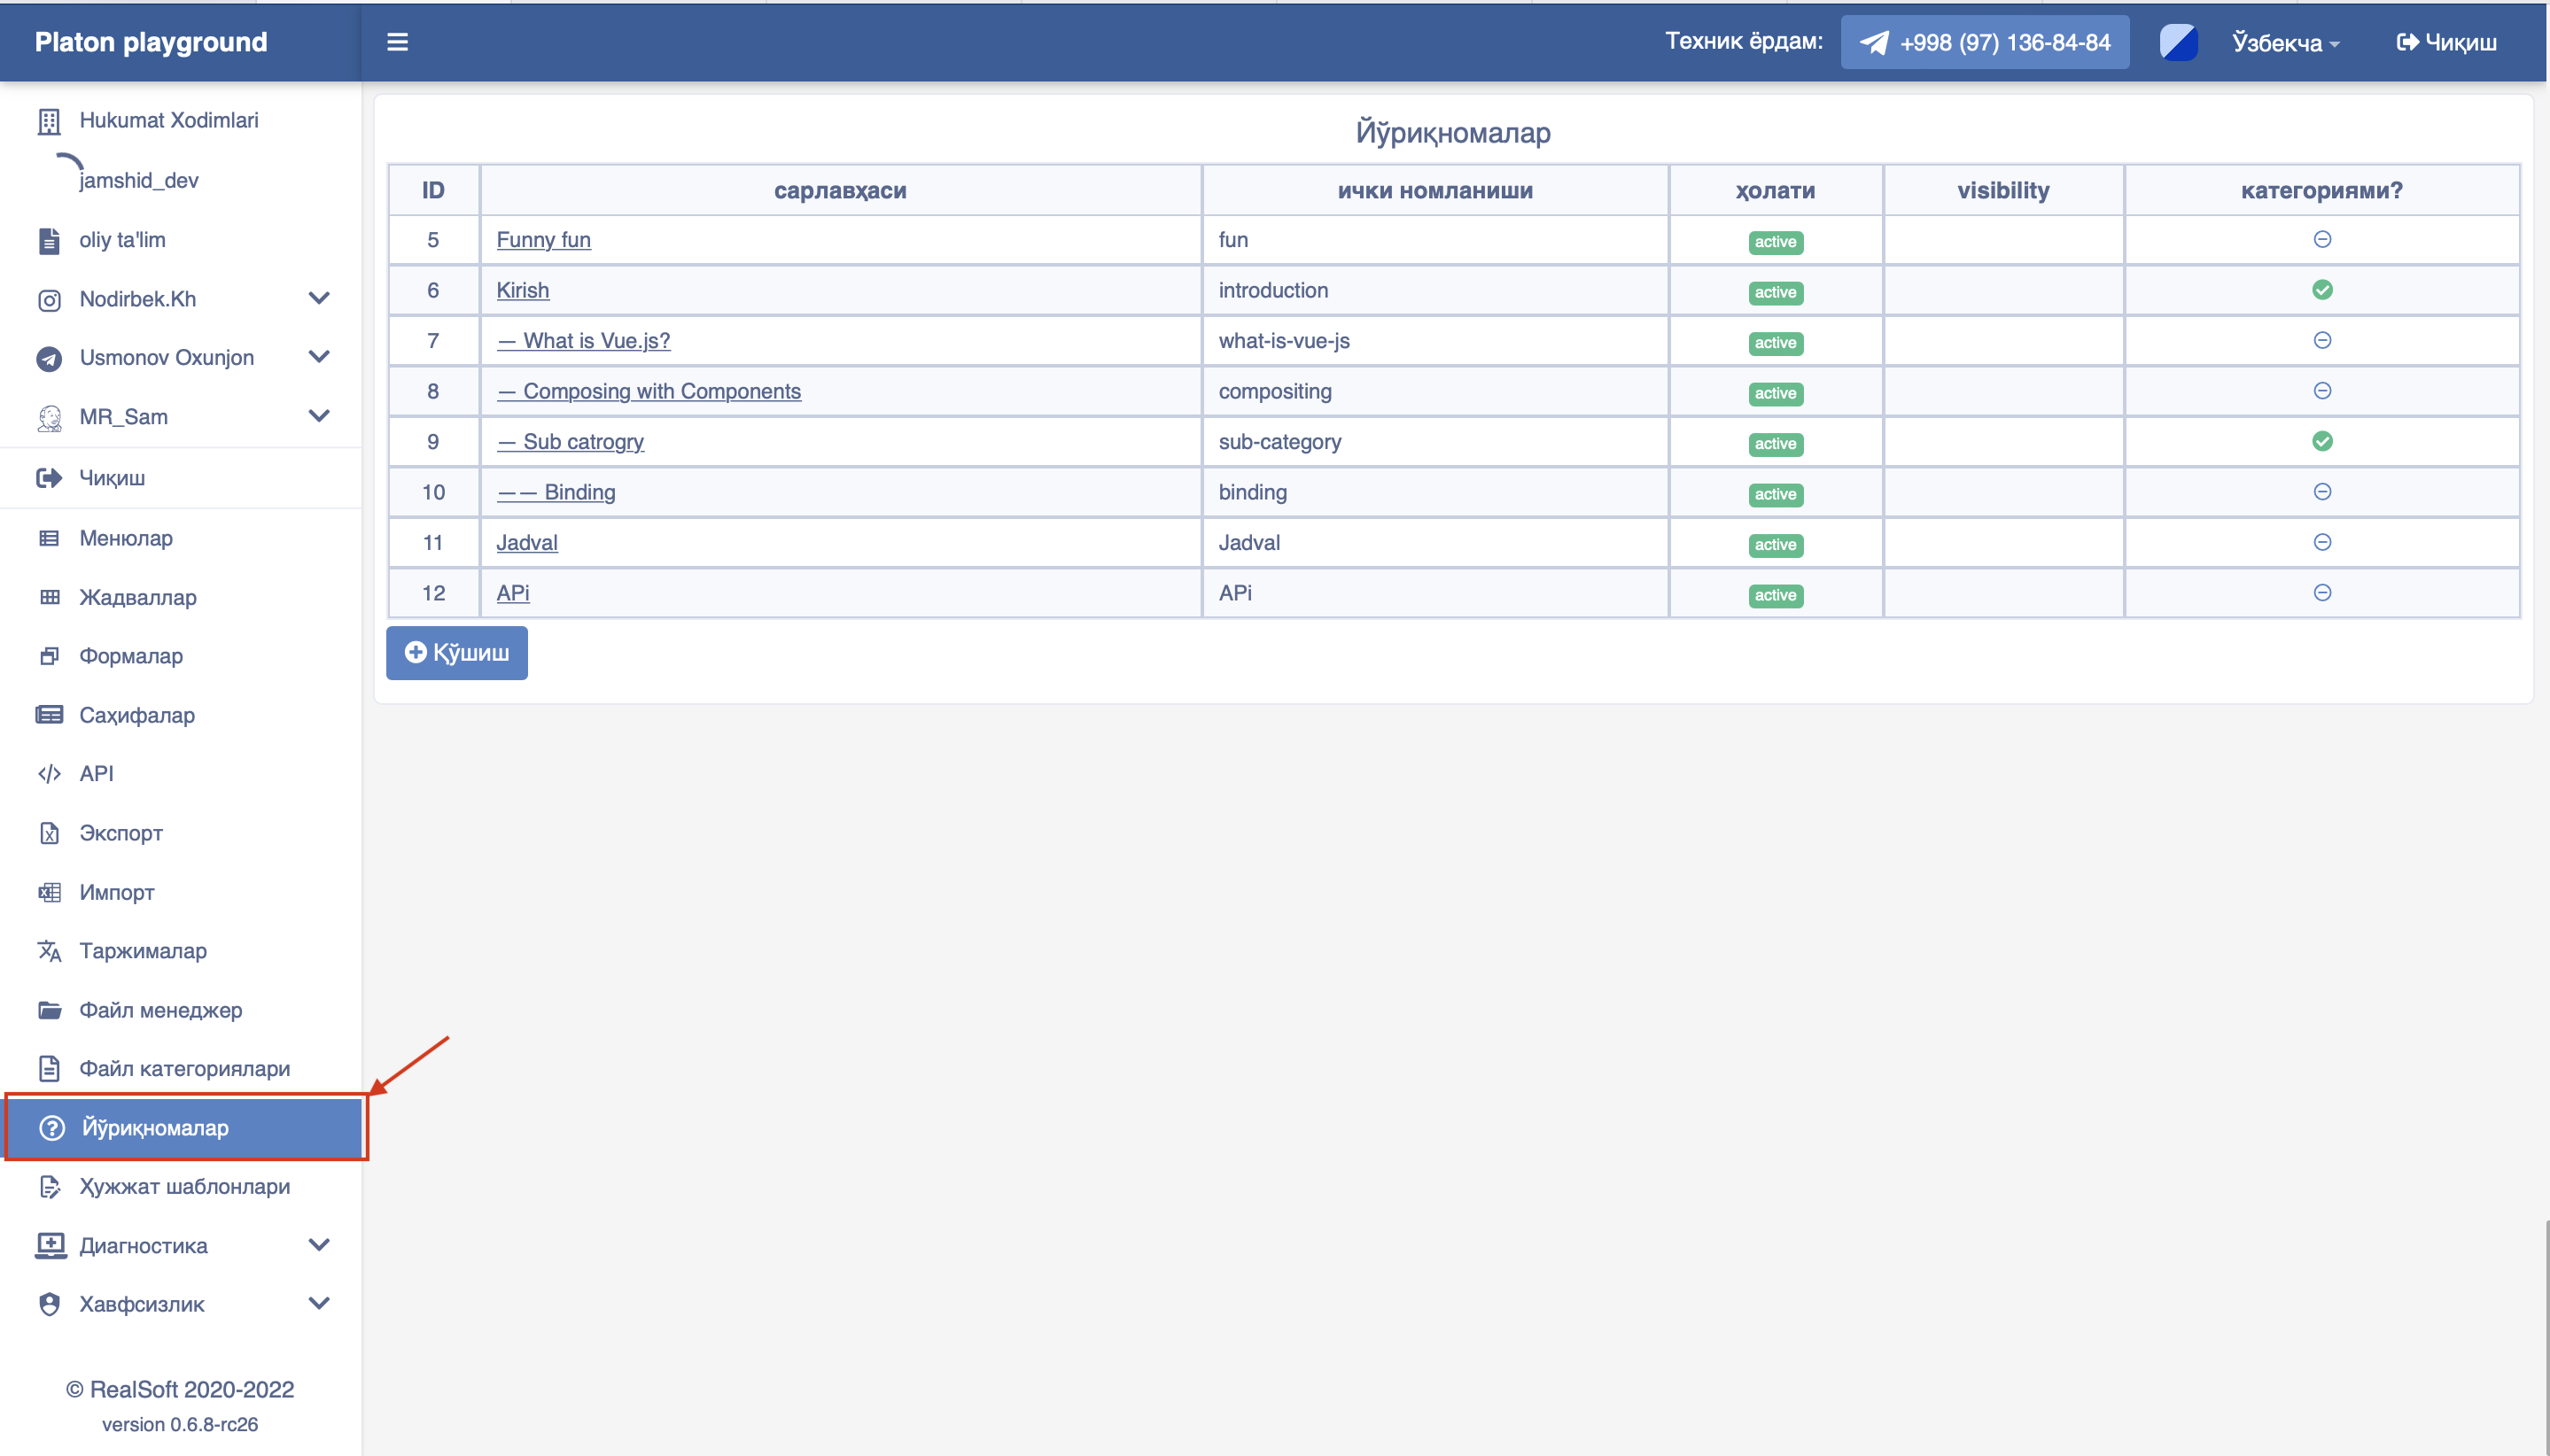Click the Қўшиш add button
Viewport: 2550px width, 1456px height.
pos(457,653)
